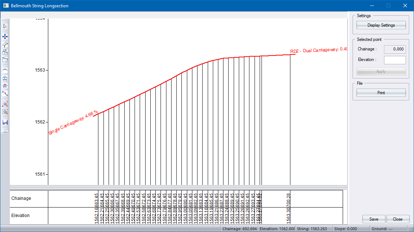Click the slope triangle tool icon
The width and height of the screenshot is (414, 232).
(5, 44)
